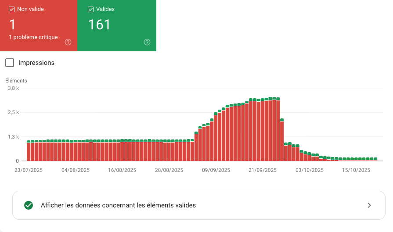
Task: Click the '3,8 k' y-axis label
Action: [13, 88]
